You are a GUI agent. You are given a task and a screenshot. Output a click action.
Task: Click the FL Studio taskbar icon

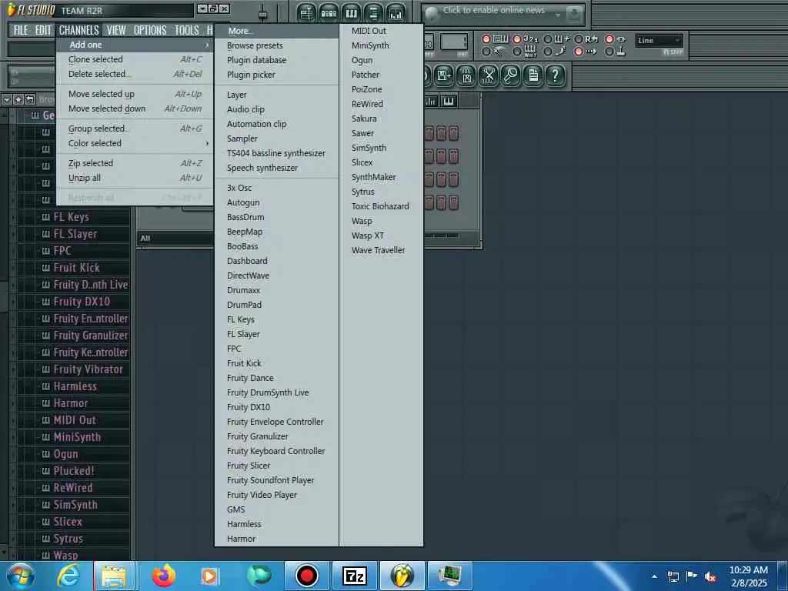point(402,576)
